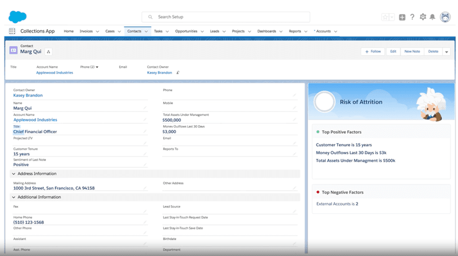Open the Home tab

[x=69, y=31]
